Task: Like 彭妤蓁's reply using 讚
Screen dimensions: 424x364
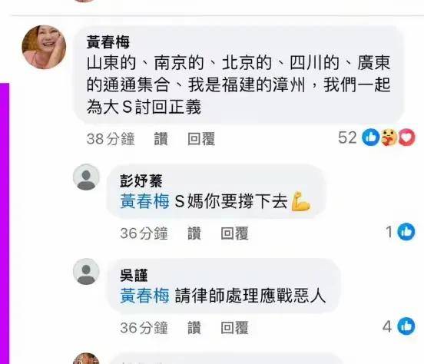Action: pyautogui.click(x=194, y=233)
